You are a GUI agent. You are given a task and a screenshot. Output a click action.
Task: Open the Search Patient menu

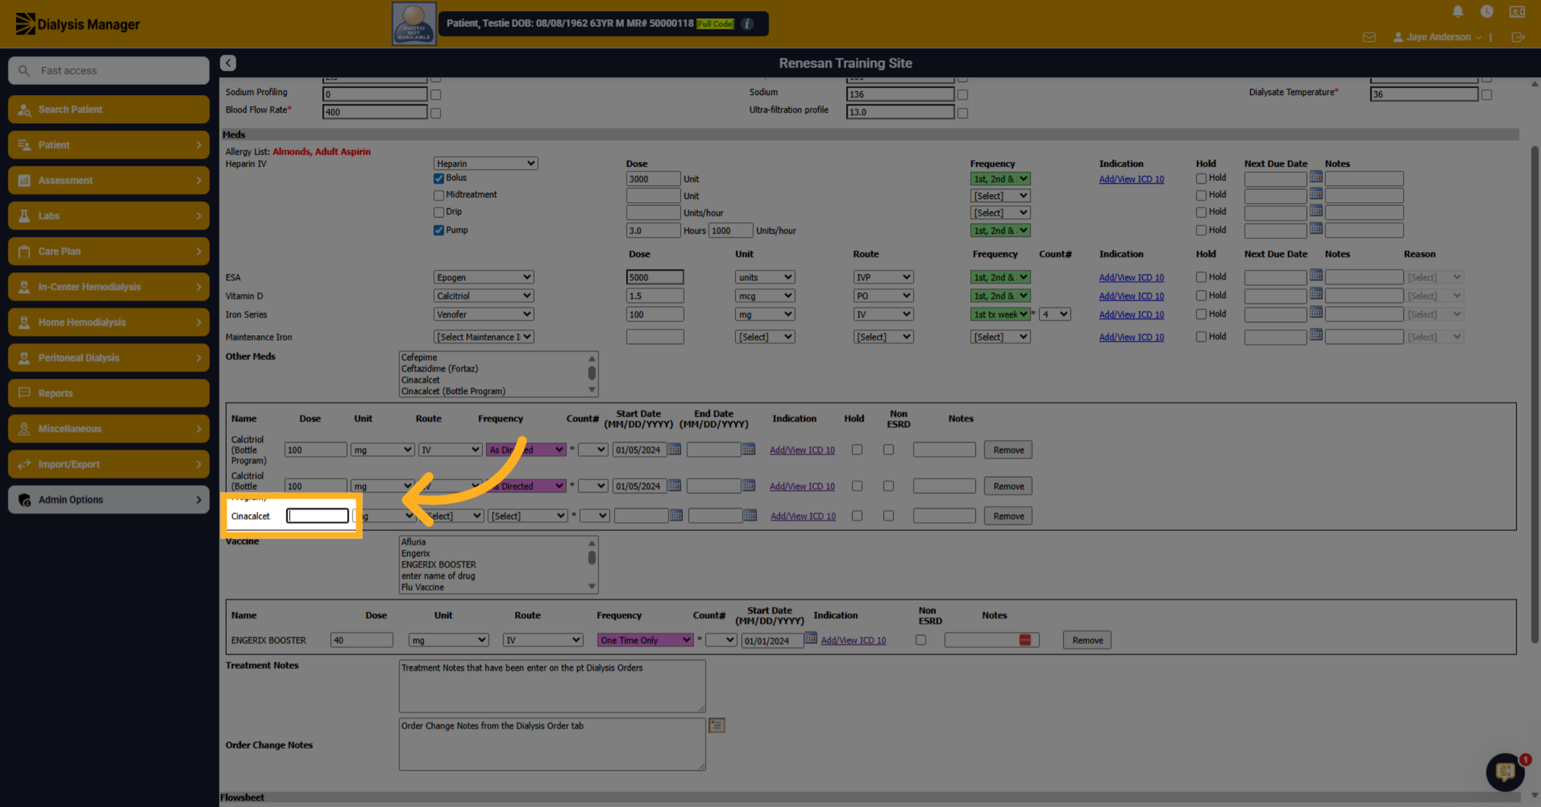tap(109, 109)
